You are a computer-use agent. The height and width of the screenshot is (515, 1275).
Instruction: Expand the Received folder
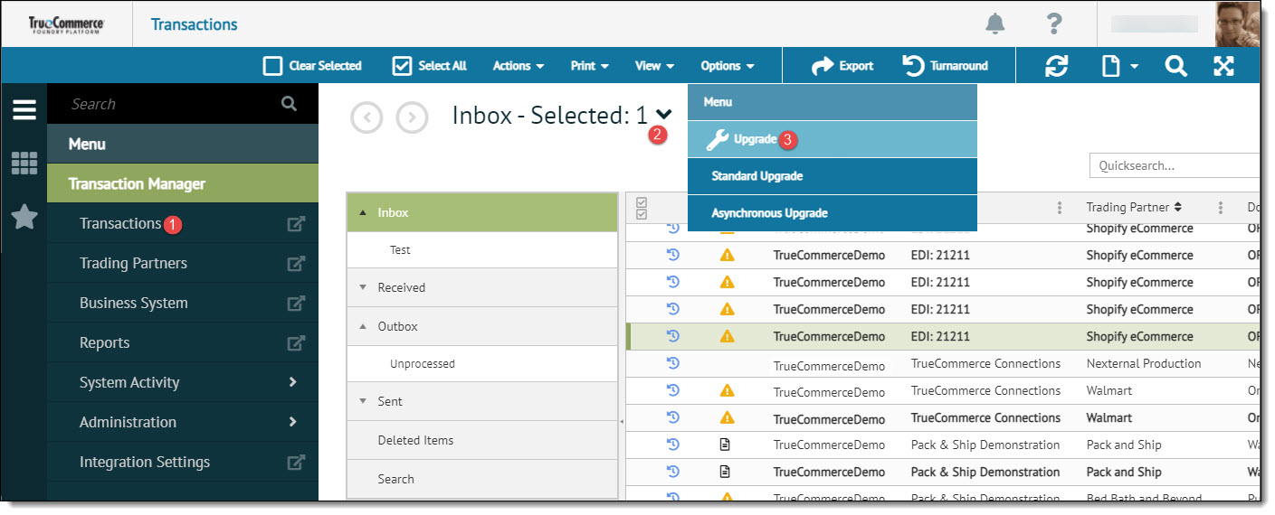coord(363,288)
